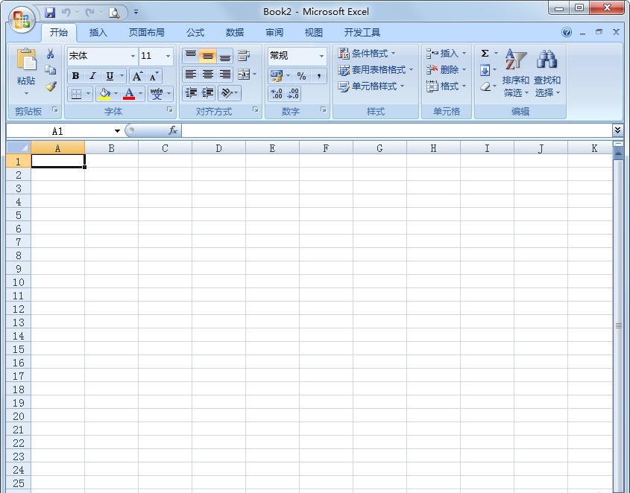Open 查找和选择 find and select
This screenshot has width=630, height=493.
(x=546, y=73)
